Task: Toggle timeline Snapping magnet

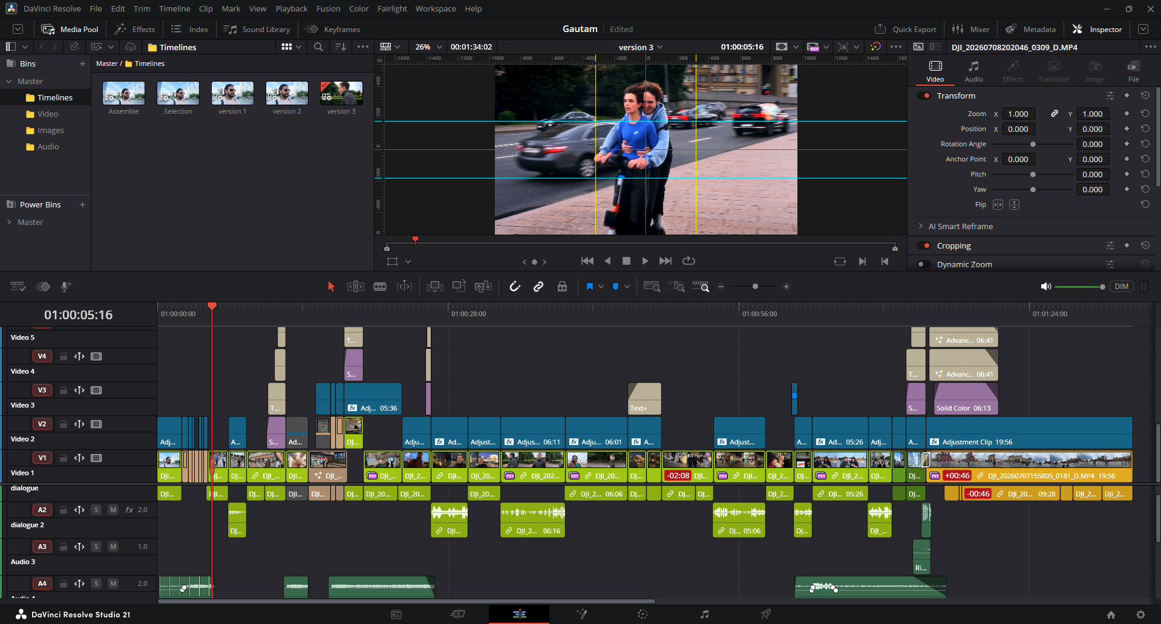Action: [515, 287]
